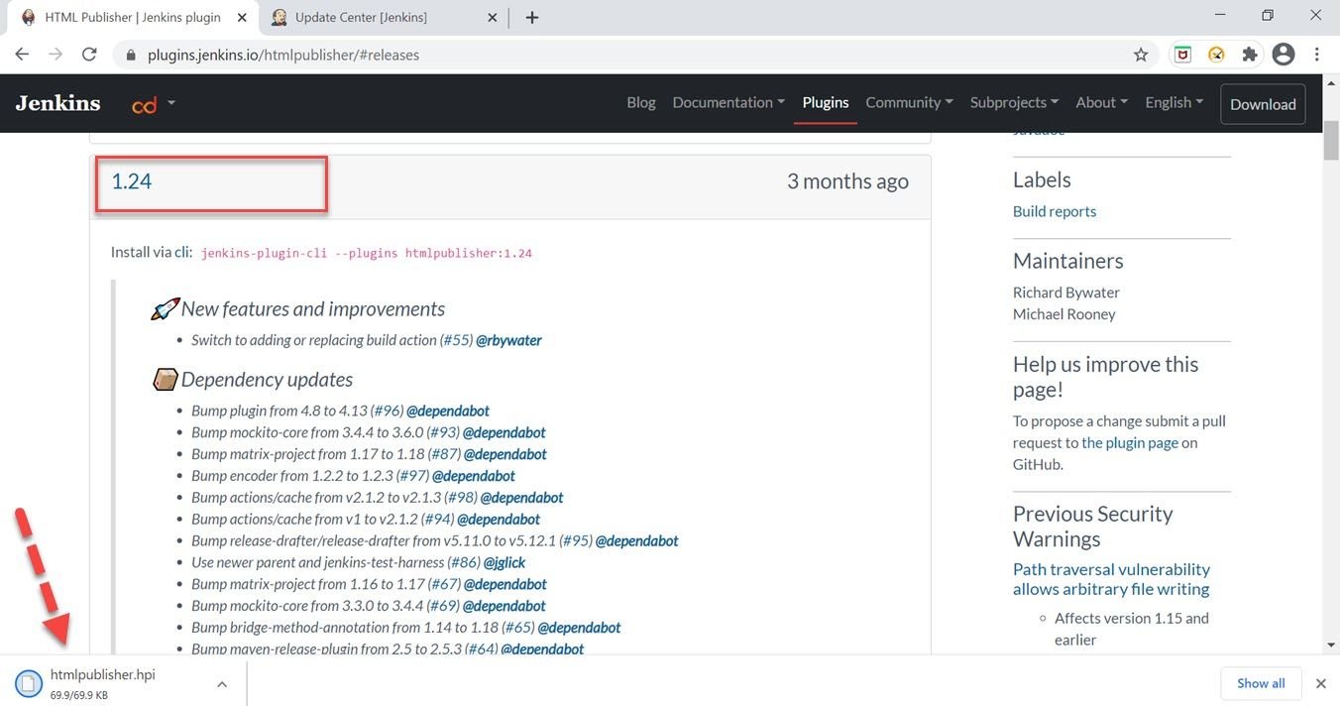Screen dimensions: 1344x706
Task: Open pull request #93 mockito-core link
Action: click(443, 432)
